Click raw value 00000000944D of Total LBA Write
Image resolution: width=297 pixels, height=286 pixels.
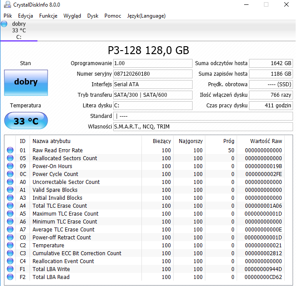tap(263, 269)
